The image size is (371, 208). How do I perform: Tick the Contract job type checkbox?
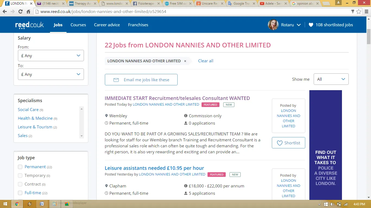[x=20, y=184]
